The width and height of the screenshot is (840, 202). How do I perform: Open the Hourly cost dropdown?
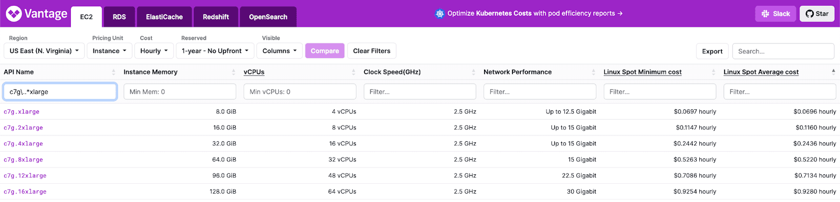(x=154, y=51)
